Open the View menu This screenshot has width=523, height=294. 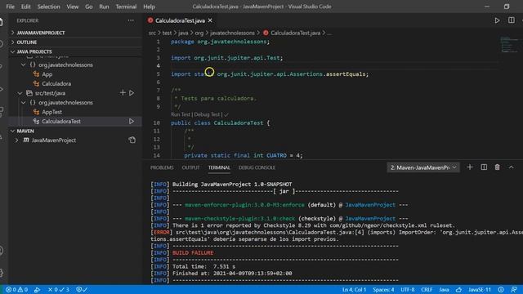click(x=73, y=7)
